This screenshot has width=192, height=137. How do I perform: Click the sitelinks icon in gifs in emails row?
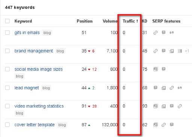pos(155,33)
